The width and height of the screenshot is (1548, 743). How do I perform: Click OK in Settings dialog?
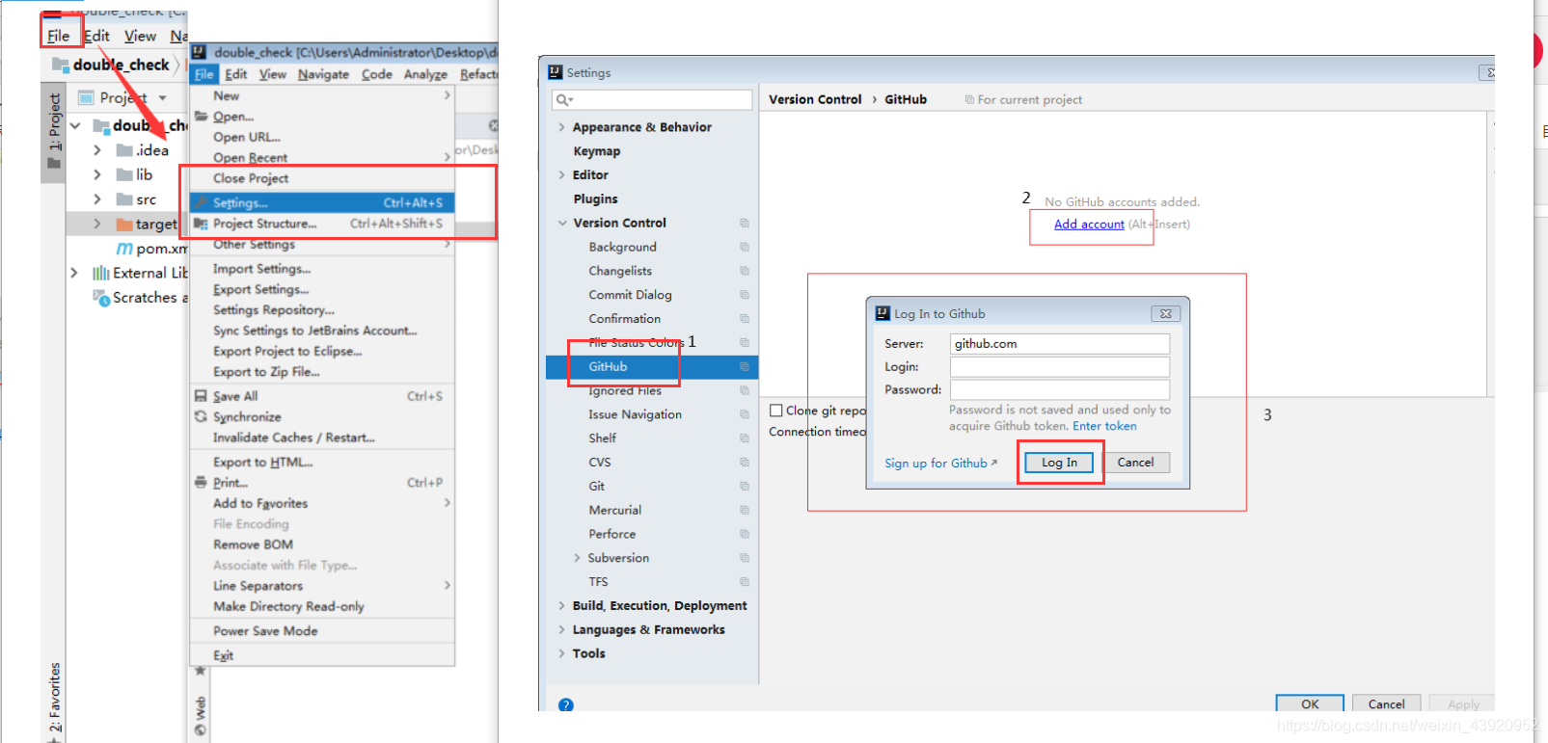click(x=1310, y=703)
